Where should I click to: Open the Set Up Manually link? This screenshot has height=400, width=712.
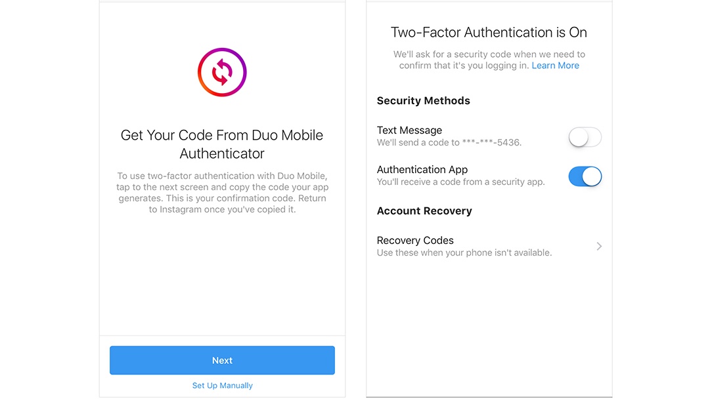[222, 386]
